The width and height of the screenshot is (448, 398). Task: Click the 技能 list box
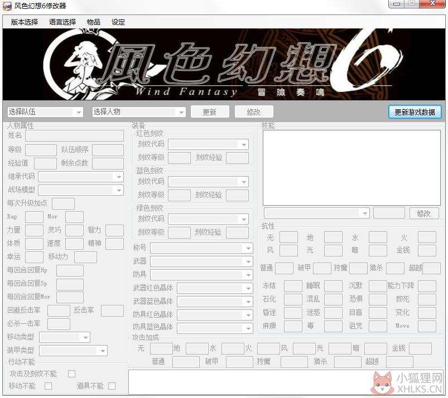click(351, 168)
